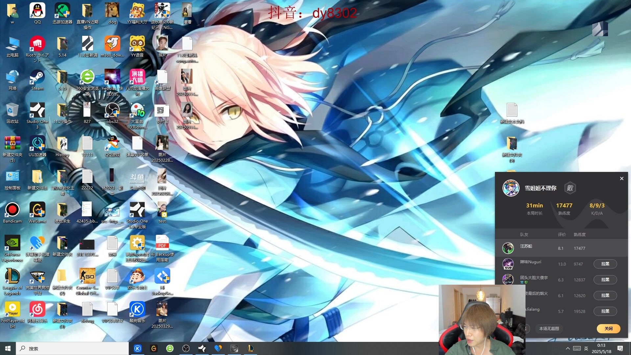This screenshot has width=631, height=355.
Task: Open the dog image file icon
Action: 112,13
